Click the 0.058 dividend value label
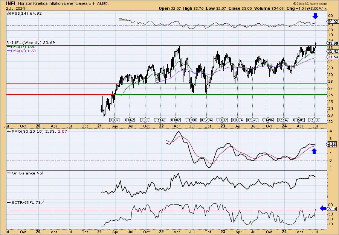 (x=145, y=120)
